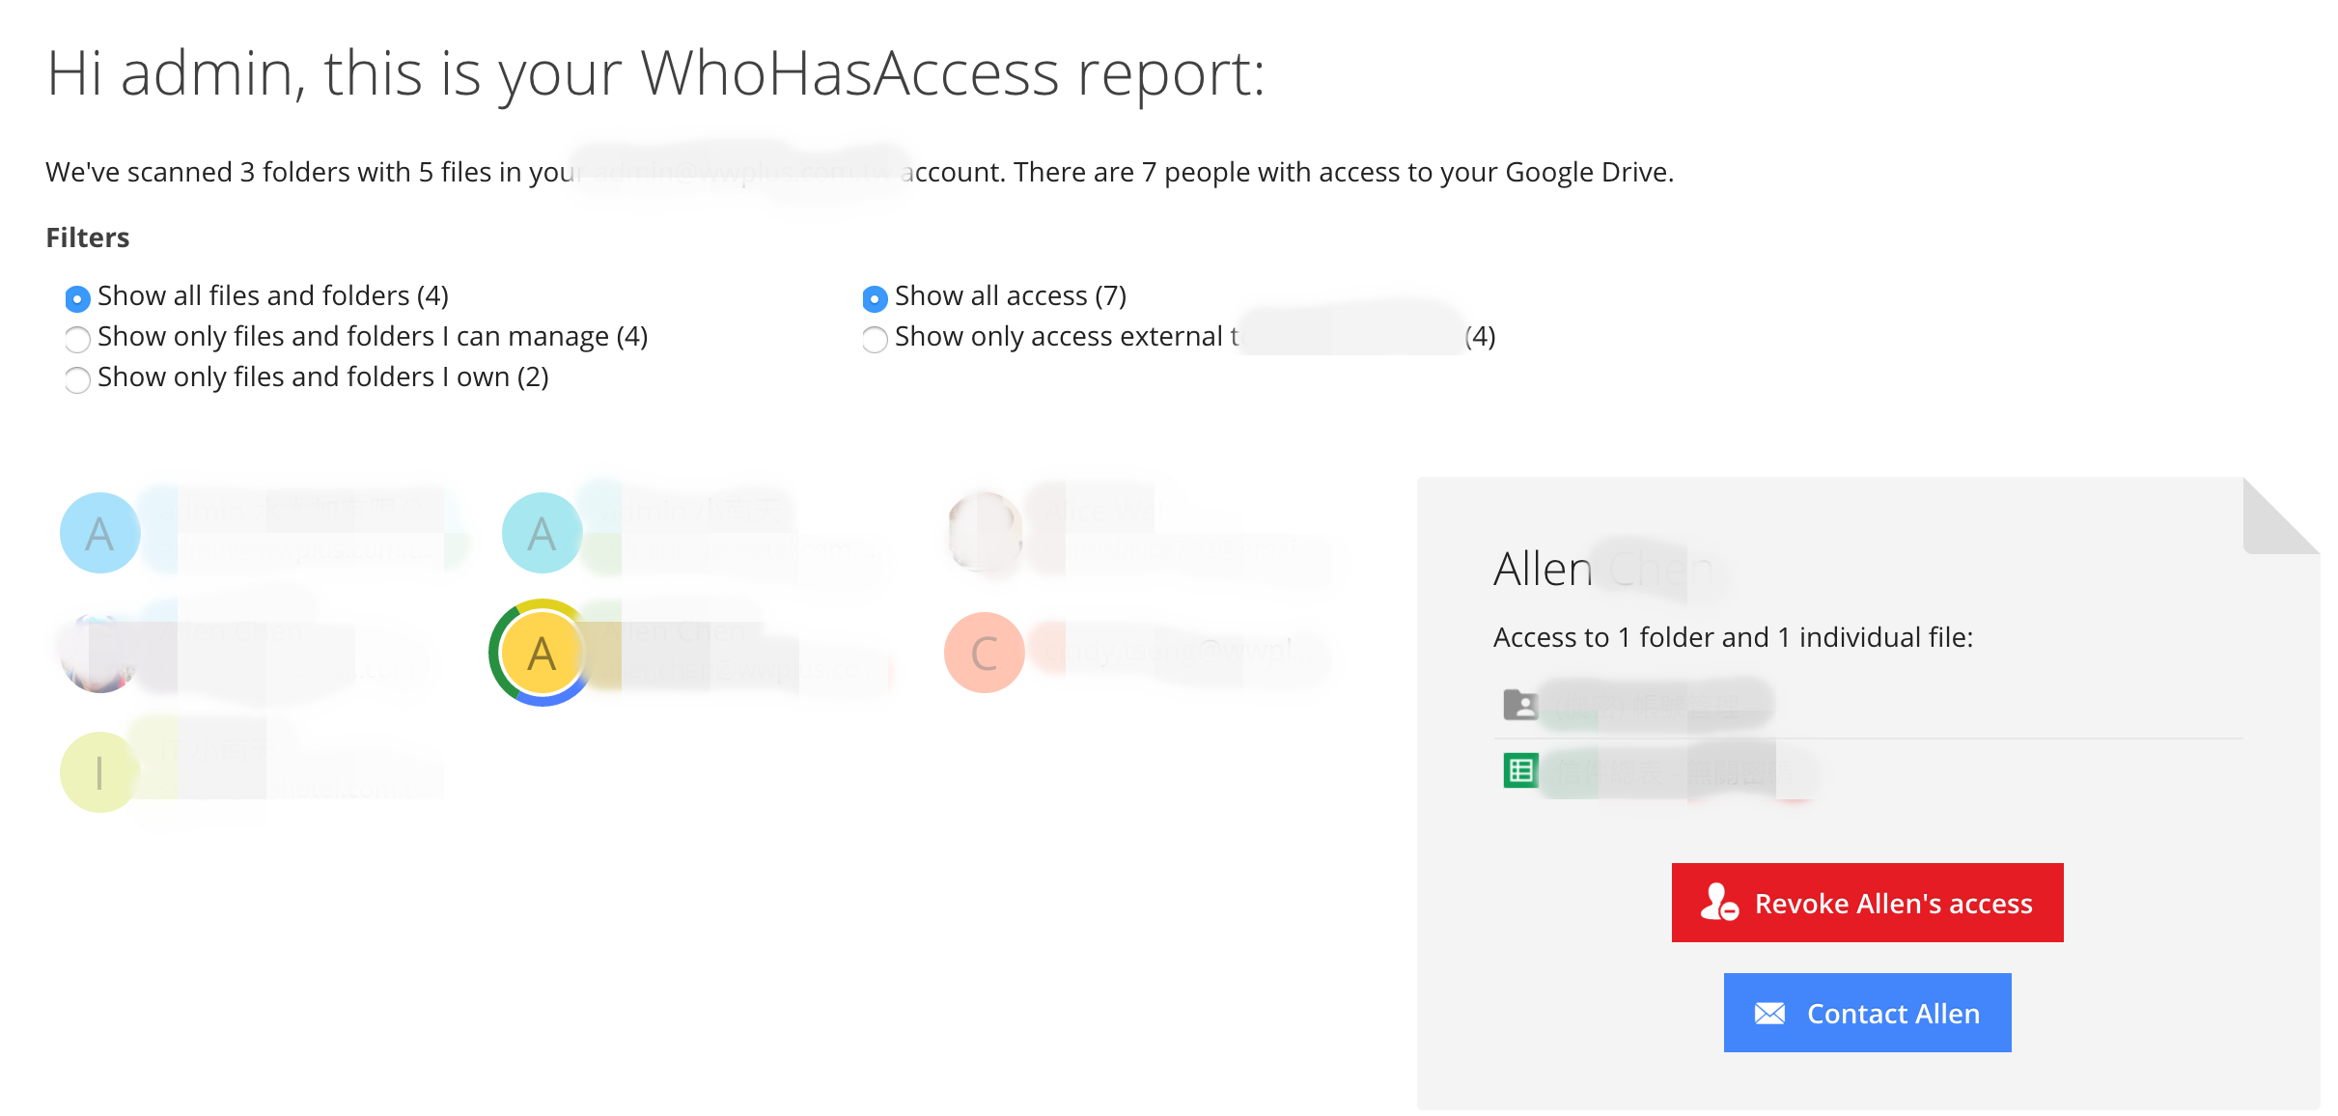Click the profile photo avatar in the left column
2338x1116 pixels.
pyautogui.click(x=99, y=654)
